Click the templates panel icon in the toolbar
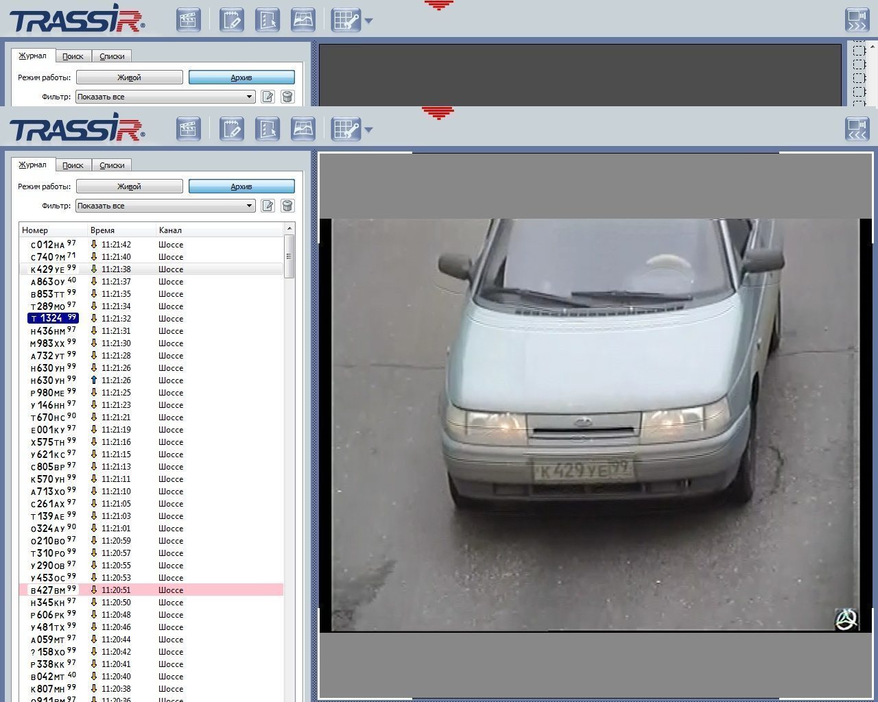 pos(268,129)
